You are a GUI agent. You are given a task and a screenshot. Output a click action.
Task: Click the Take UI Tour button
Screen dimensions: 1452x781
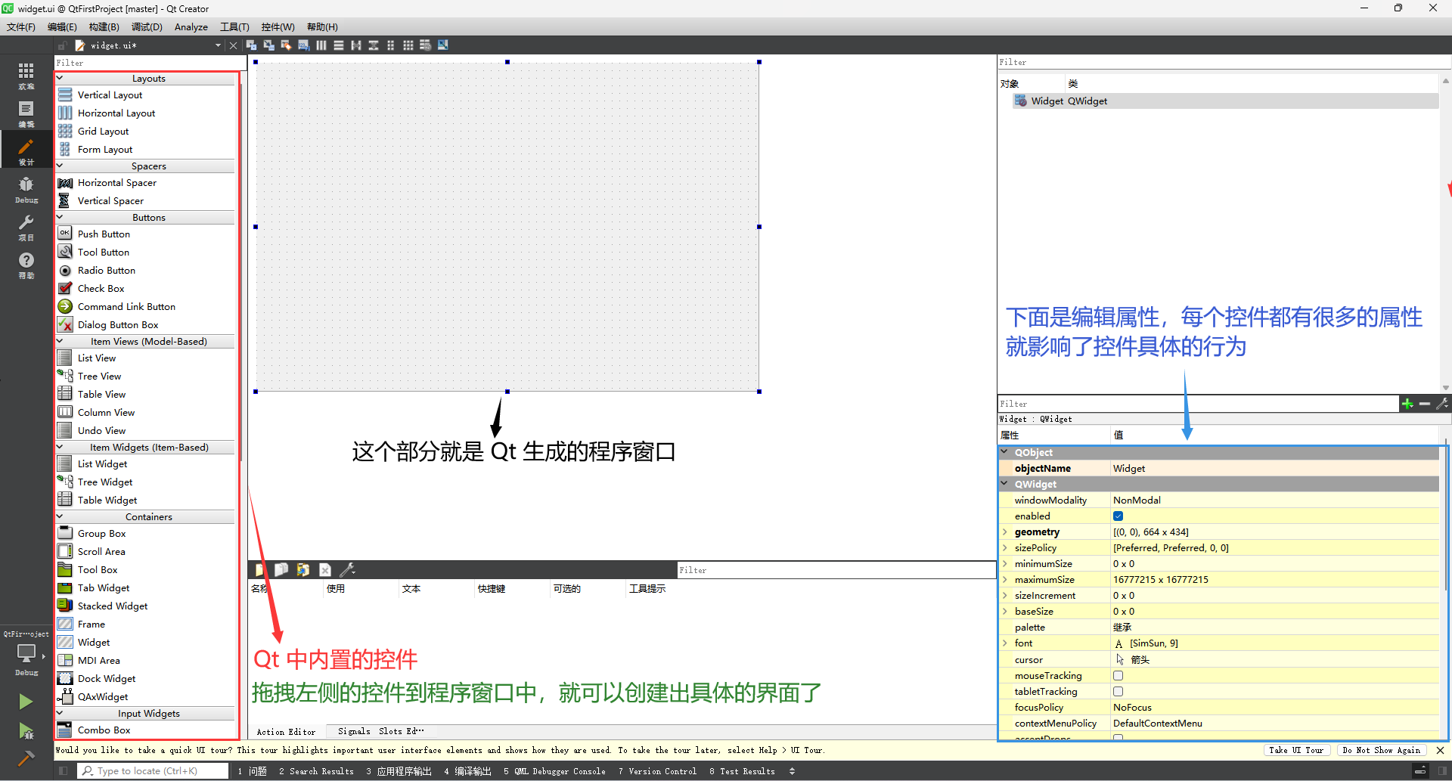tap(1296, 750)
